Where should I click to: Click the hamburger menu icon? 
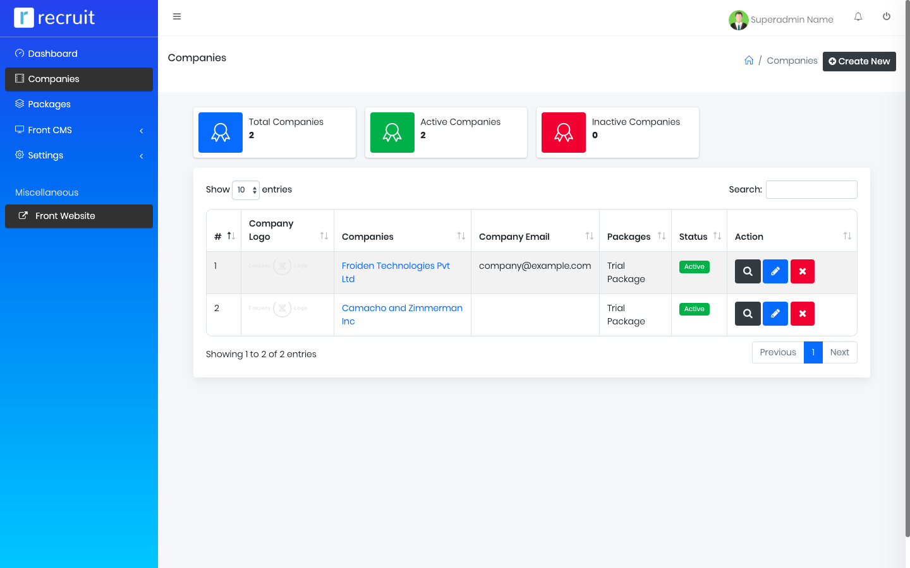point(177,16)
